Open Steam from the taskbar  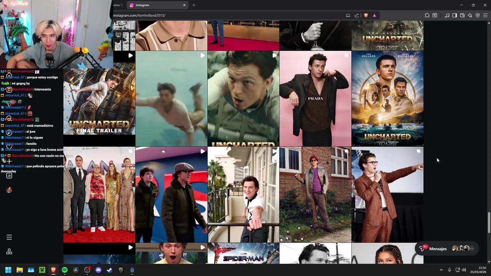click(109, 270)
